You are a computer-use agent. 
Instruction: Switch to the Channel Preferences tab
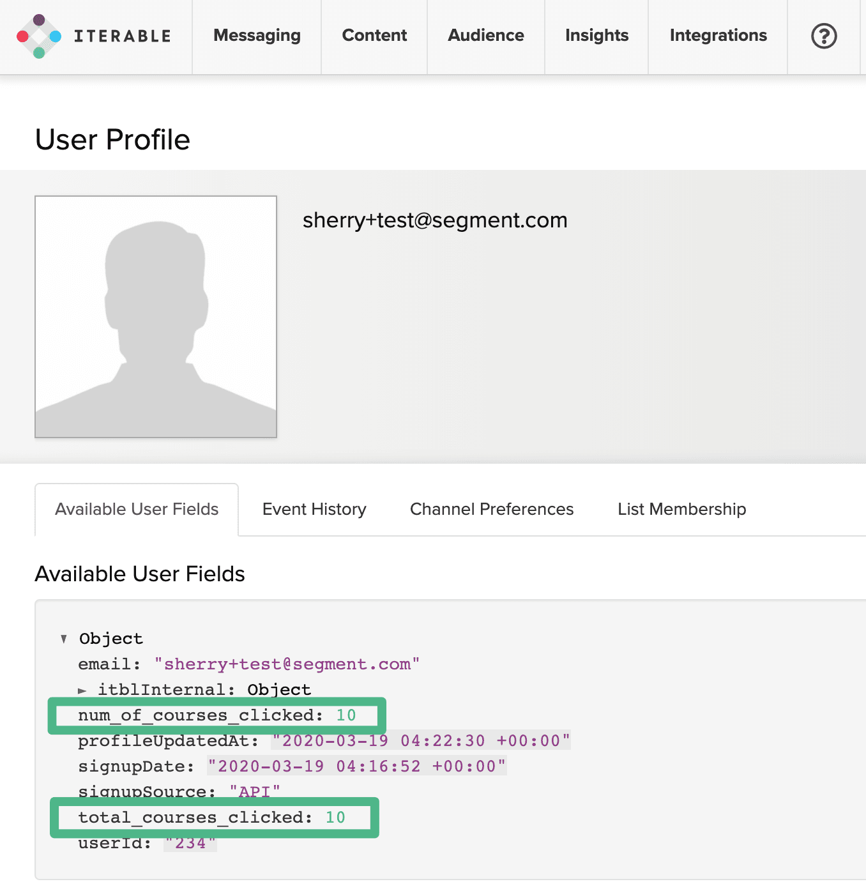point(492,509)
